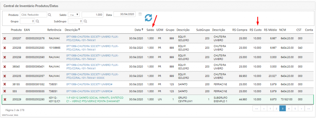Click CST value 040
This screenshot has height=118, width=316.
[300, 48]
